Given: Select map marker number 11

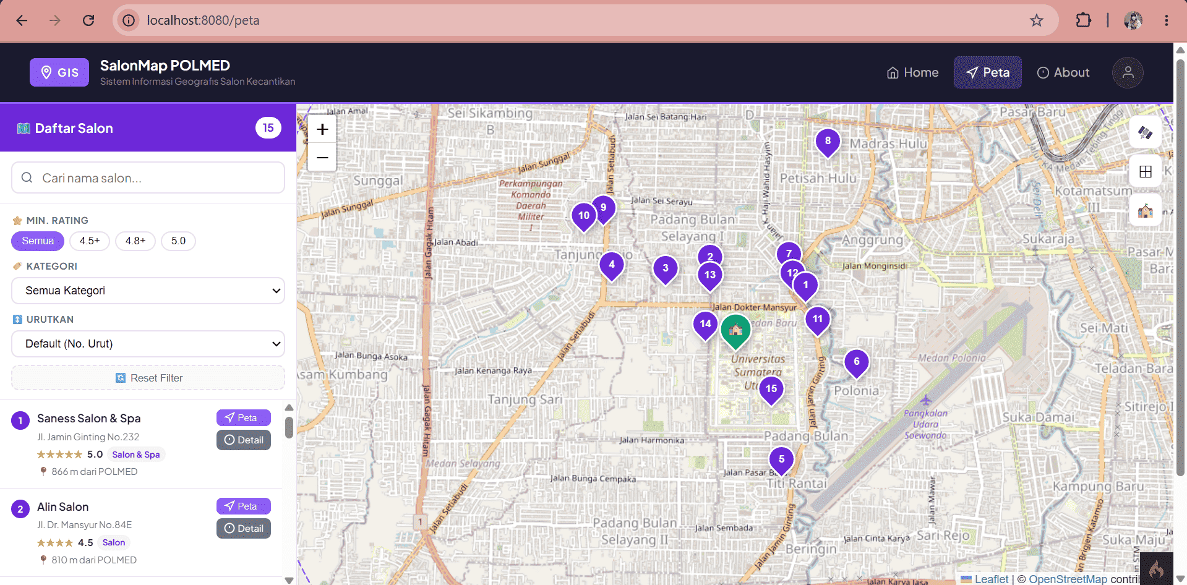Looking at the screenshot, I should point(818,321).
